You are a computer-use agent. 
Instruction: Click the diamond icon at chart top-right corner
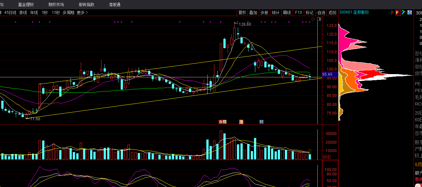coord(313,20)
